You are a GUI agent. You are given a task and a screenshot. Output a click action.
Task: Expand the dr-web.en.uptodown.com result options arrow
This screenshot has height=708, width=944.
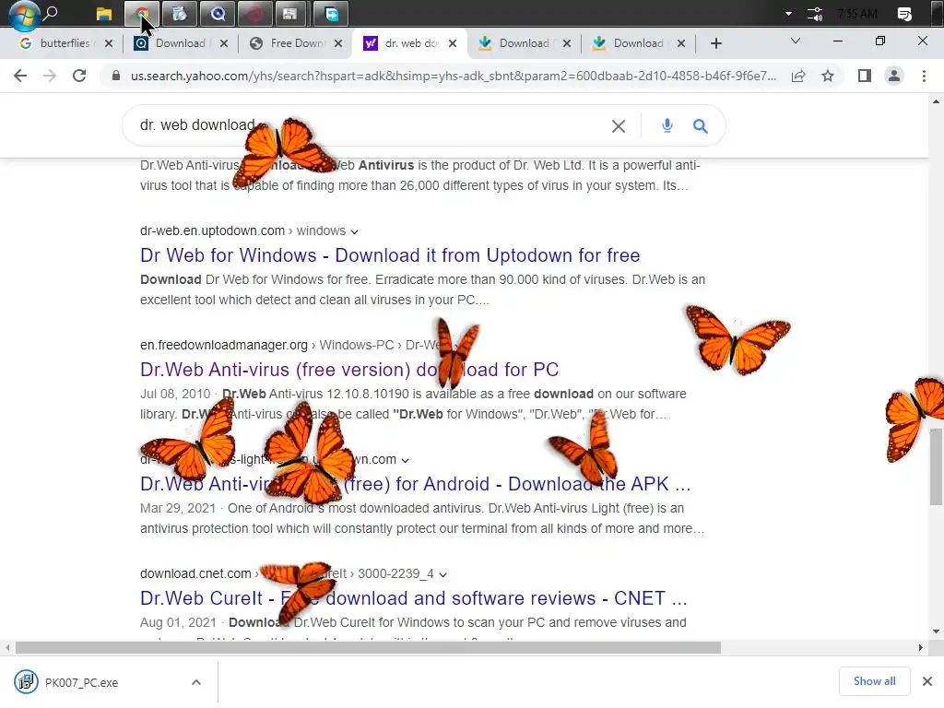[x=355, y=231]
